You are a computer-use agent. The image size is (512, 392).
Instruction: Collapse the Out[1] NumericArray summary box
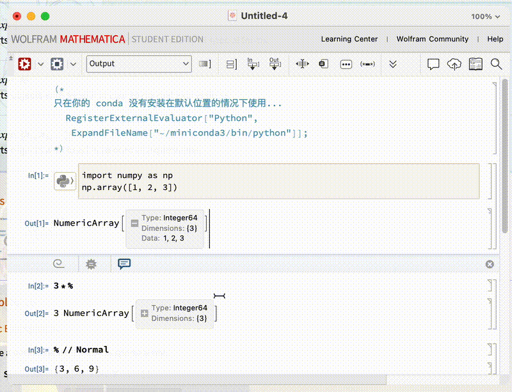134,223
